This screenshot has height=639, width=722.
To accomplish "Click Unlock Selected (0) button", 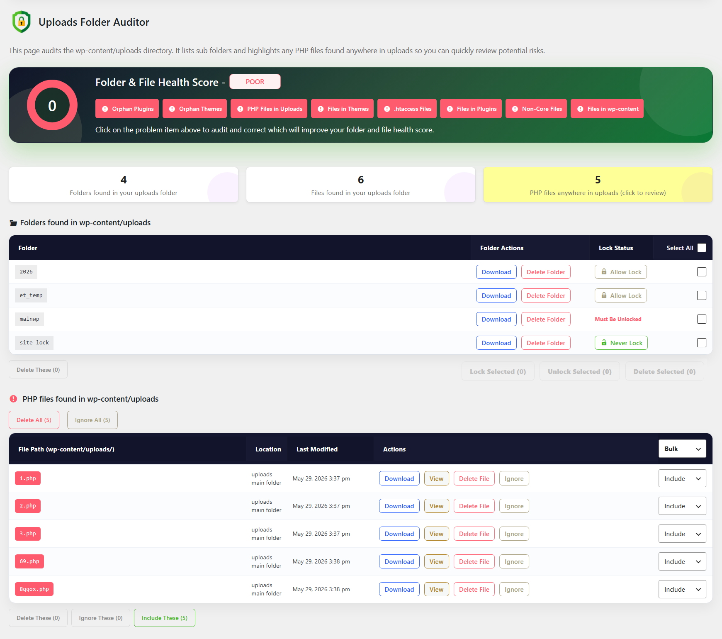I will (580, 371).
